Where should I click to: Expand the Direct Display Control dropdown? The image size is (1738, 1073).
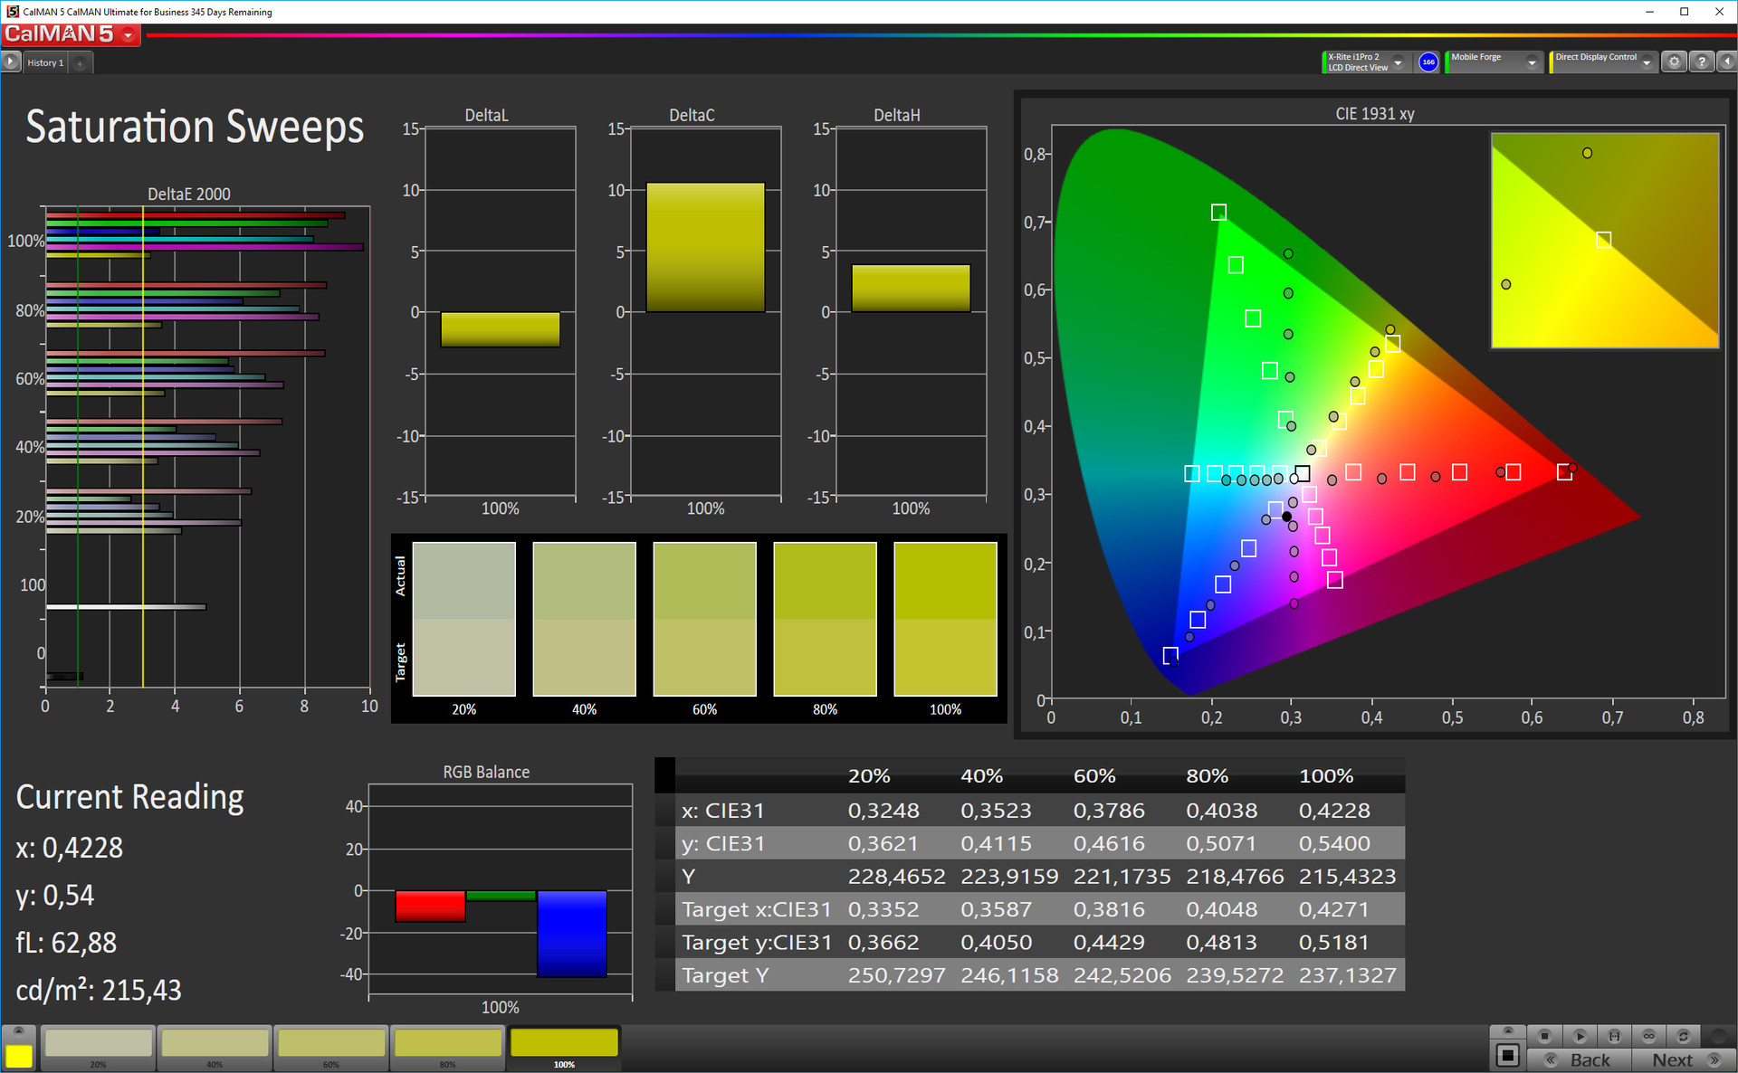coord(1647,62)
